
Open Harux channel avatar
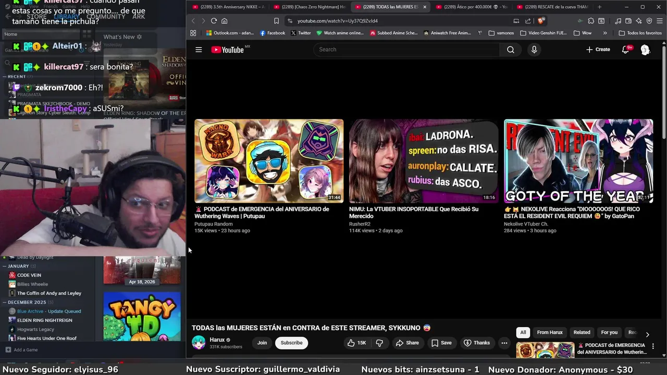tap(199, 342)
